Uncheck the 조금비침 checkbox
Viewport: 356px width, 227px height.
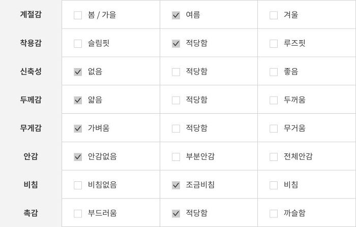pos(176,185)
